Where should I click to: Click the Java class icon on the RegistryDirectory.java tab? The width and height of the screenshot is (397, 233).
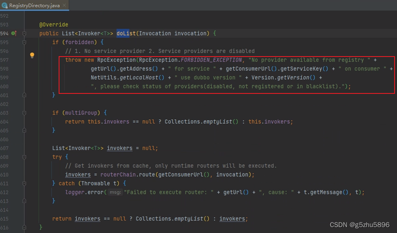point(4,6)
